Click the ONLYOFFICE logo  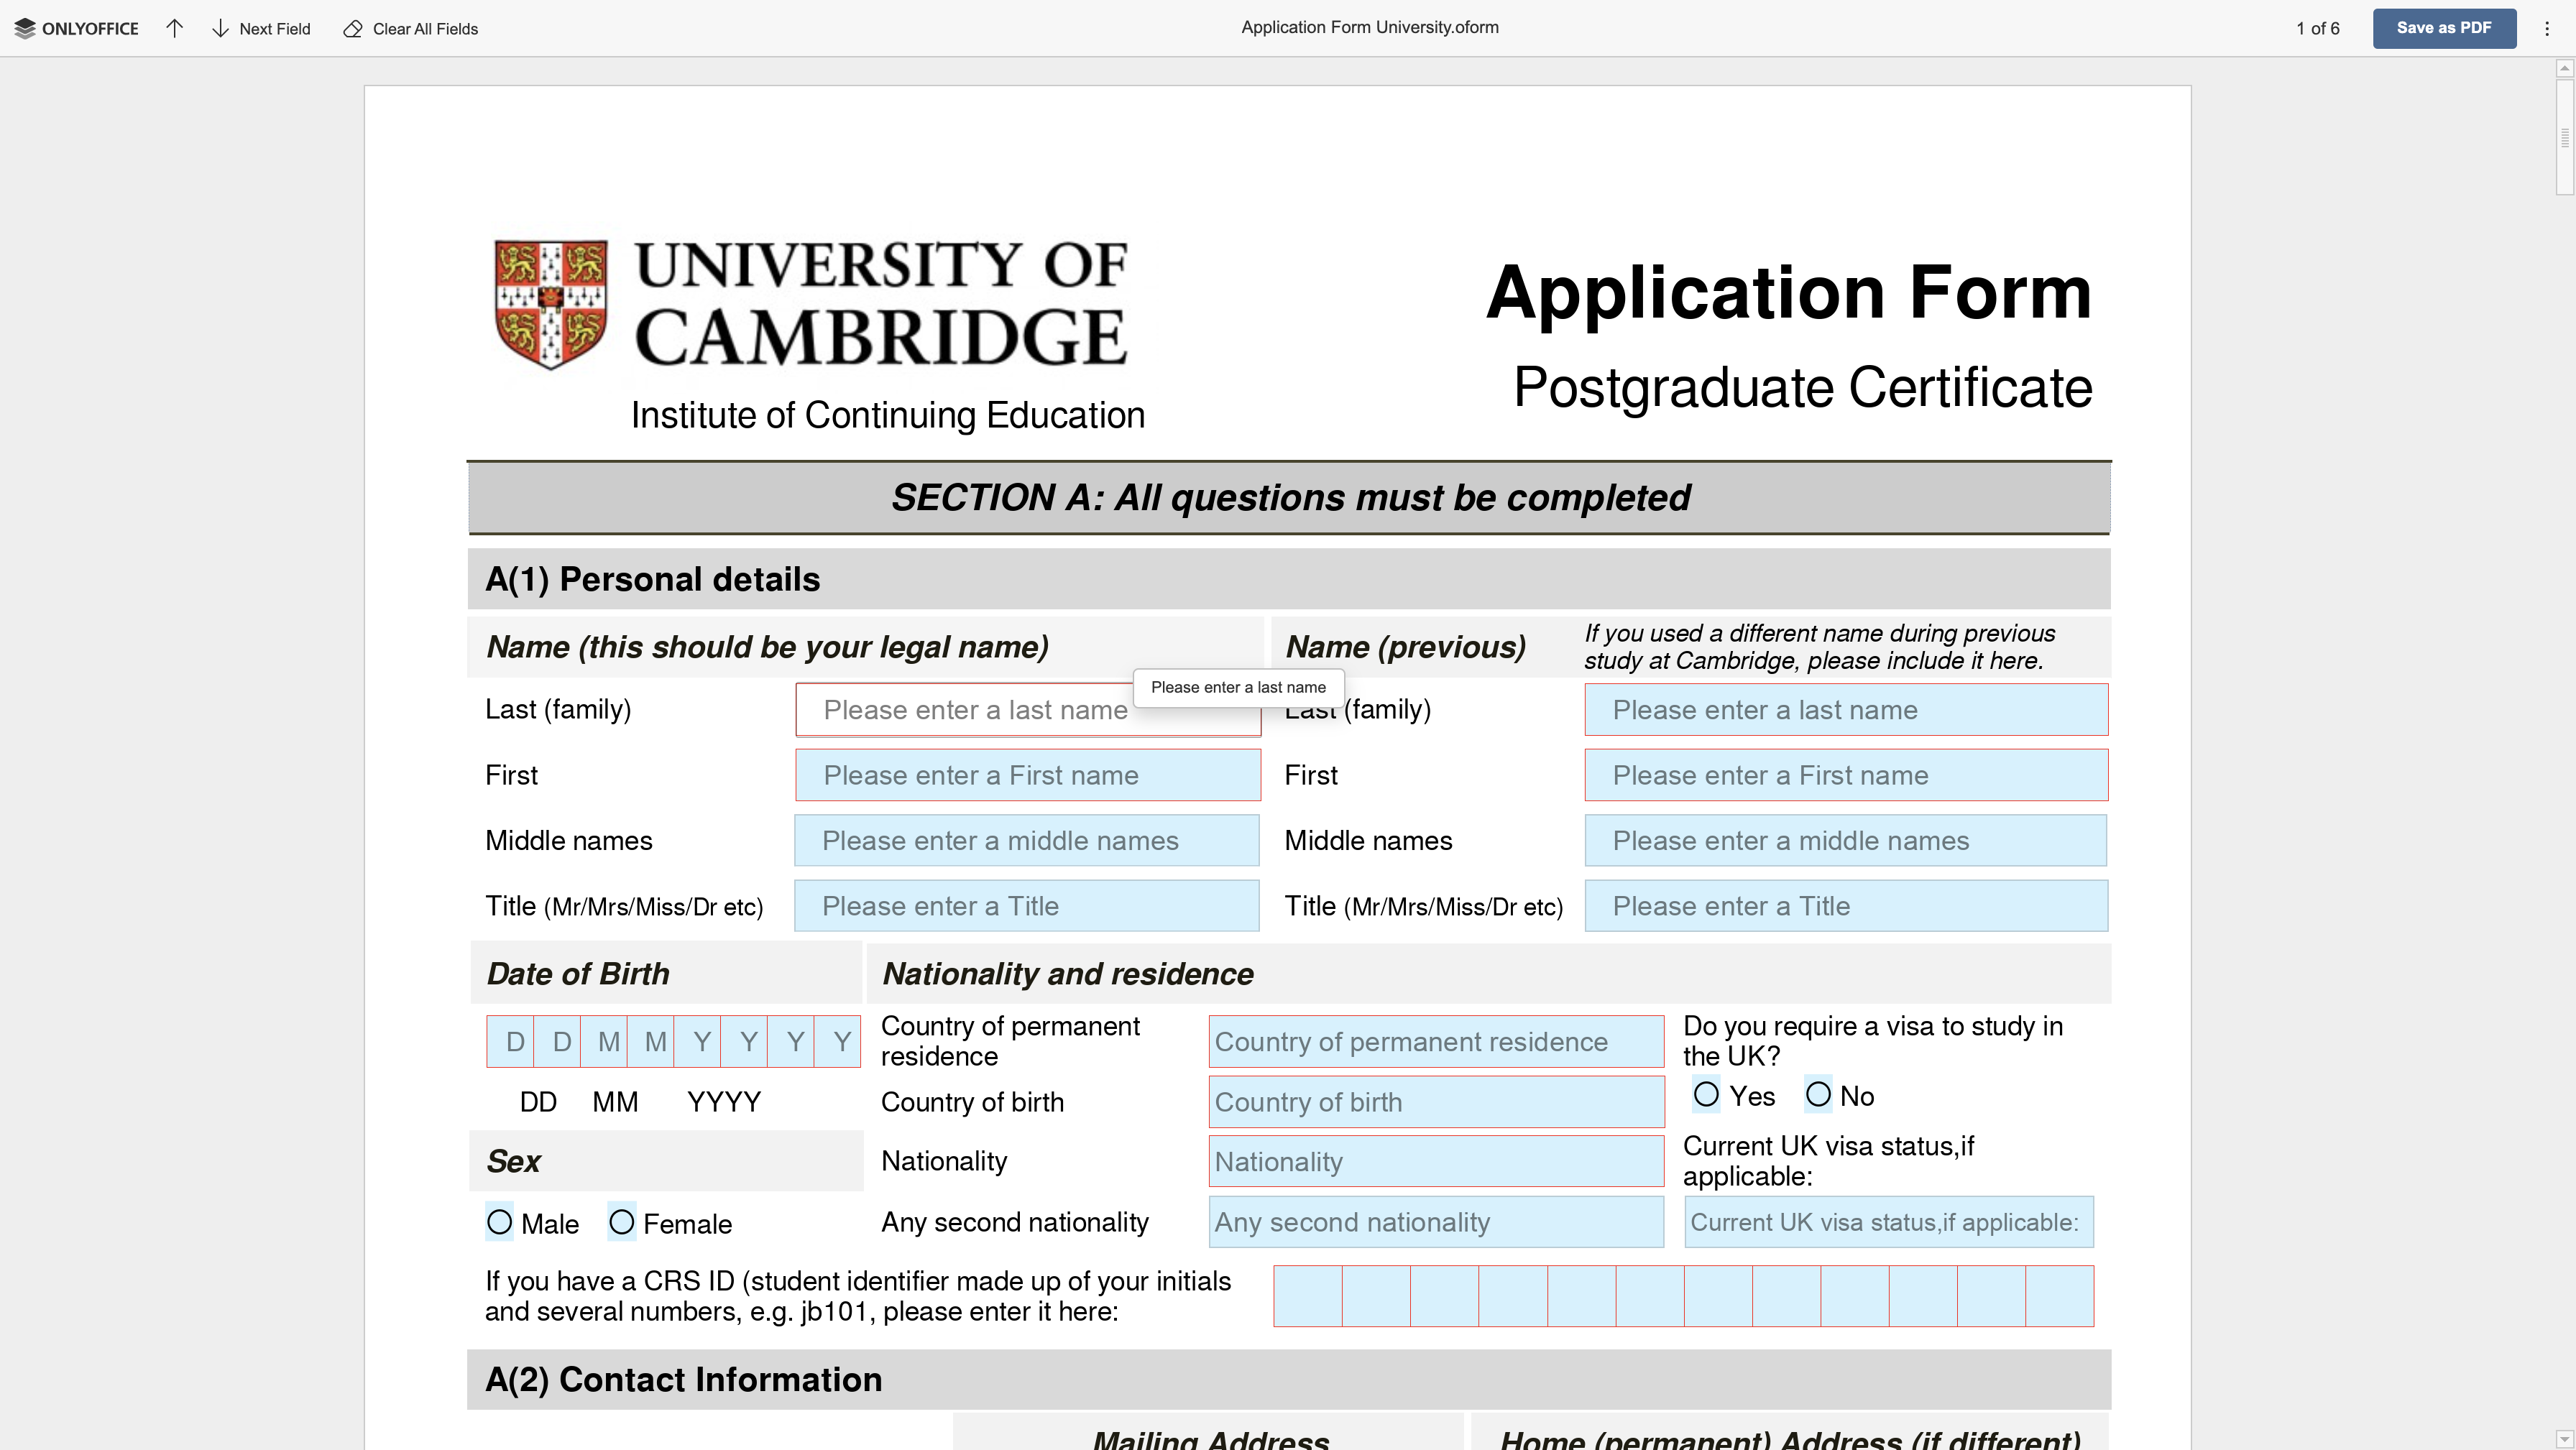pos(76,28)
